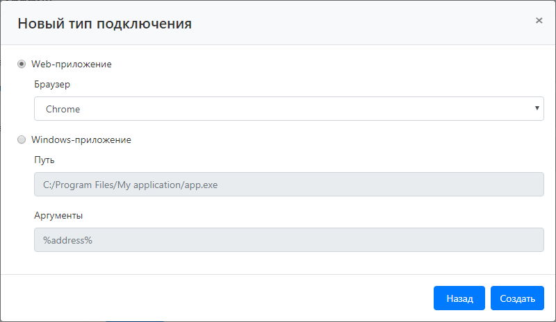556x322 pixels.
Task: Click blank space below the Аргументы field
Action: coord(278,264)
